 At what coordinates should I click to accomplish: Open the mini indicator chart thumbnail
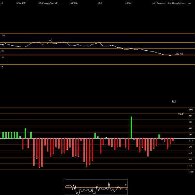(96, 187)
